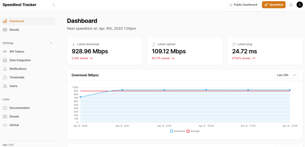
Task: Click the Thresholds warning triangle icon
Action: pyautogui.click(x=5, y=77)
